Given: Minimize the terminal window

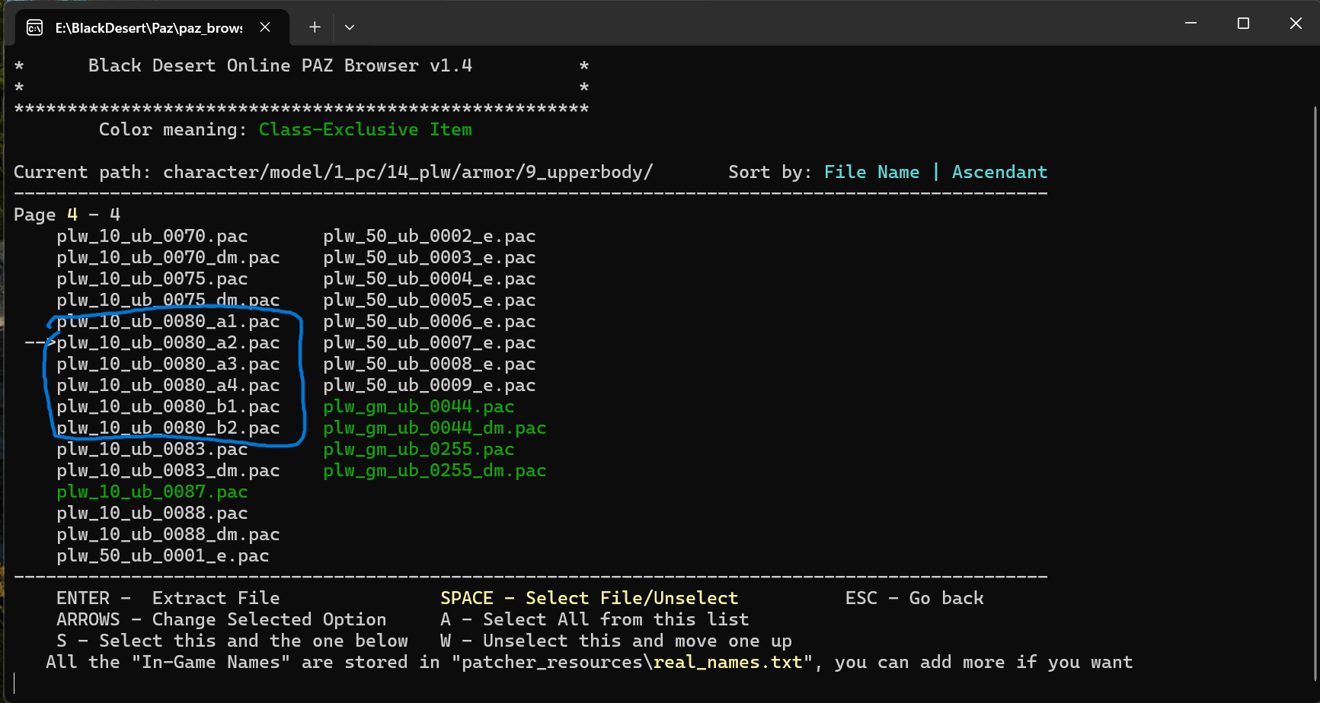Looking at the screenshot, I should pos(1191,24).
